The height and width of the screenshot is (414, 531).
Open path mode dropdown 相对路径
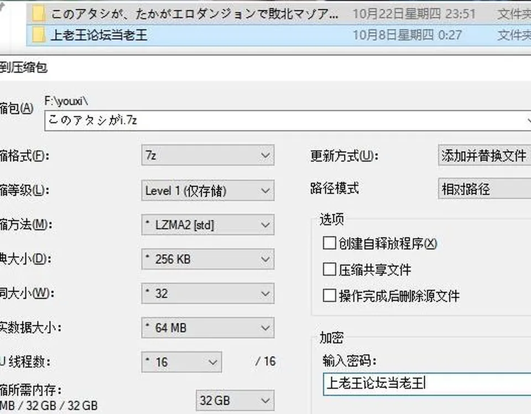(485, 189)
